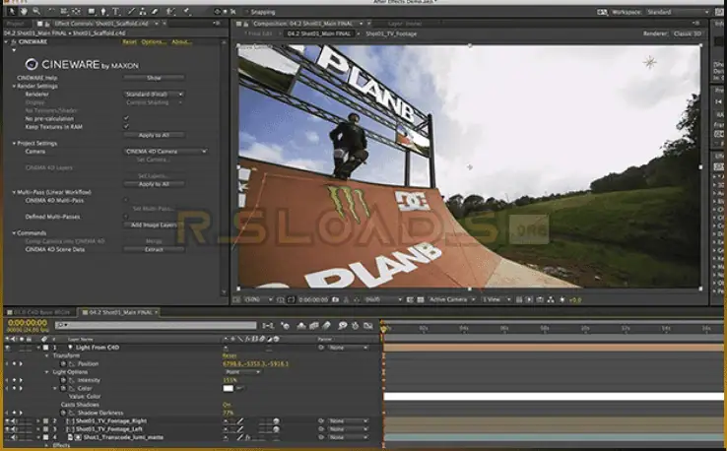Toggle the CINEMA 4D Multi-Pass checkbox
Viewport: 727px width, 451px height.
[x=126, y=200]
